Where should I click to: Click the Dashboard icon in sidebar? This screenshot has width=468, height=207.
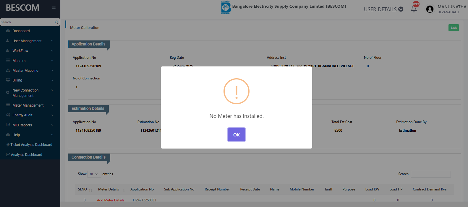[x=8, y=31]
